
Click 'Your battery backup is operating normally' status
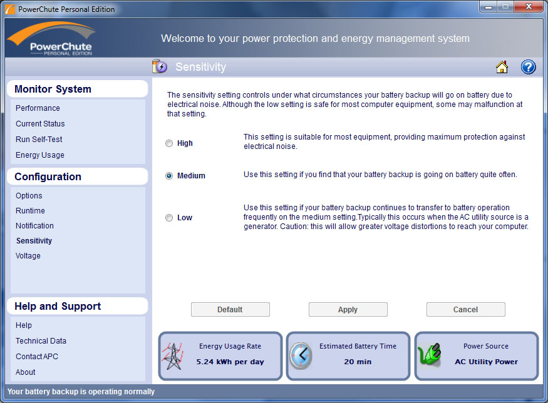(81, 392)
